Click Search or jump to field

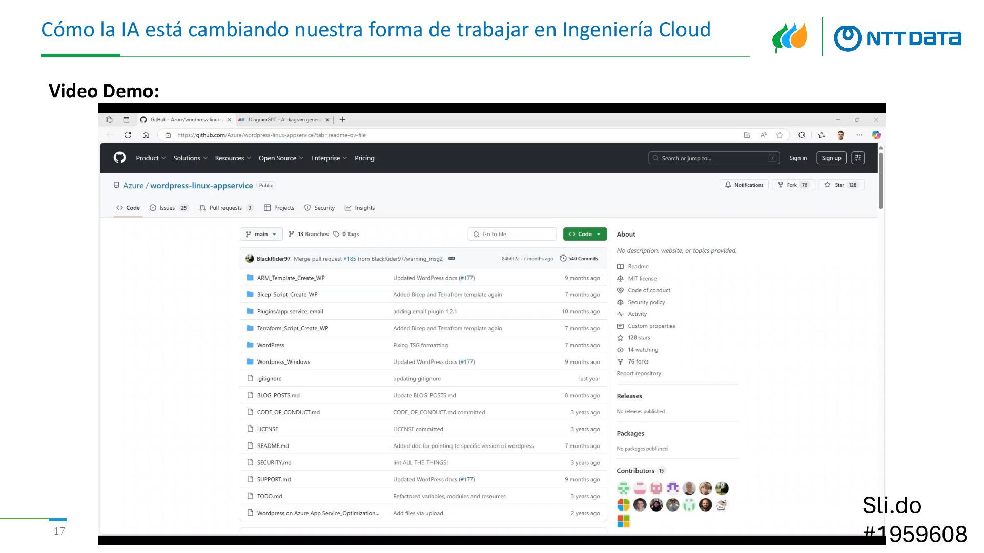tap(714, 158)
